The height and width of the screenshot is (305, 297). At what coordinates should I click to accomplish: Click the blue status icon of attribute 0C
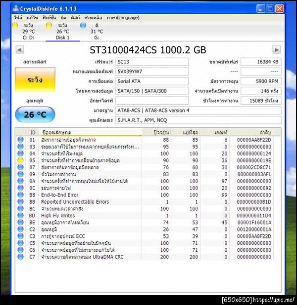[20, 188]
